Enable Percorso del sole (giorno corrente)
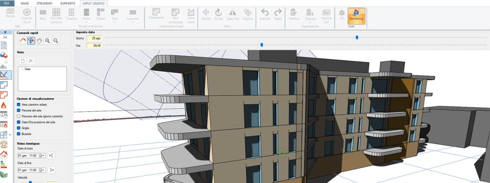 click(x=19, y=116)
